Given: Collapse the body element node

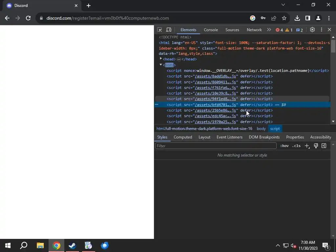Looking at the screenshot, I should (161, 65).
